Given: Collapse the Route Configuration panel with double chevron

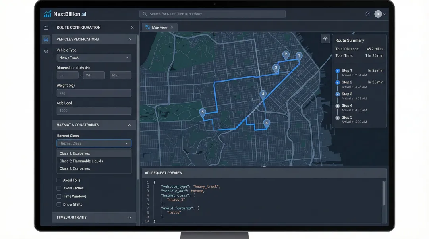Looking at the screenshot, I should point(132,27).
